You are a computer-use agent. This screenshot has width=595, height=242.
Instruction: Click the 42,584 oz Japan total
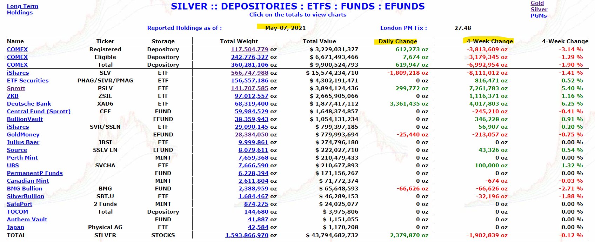pyautogui.click(x=258, y=227)
